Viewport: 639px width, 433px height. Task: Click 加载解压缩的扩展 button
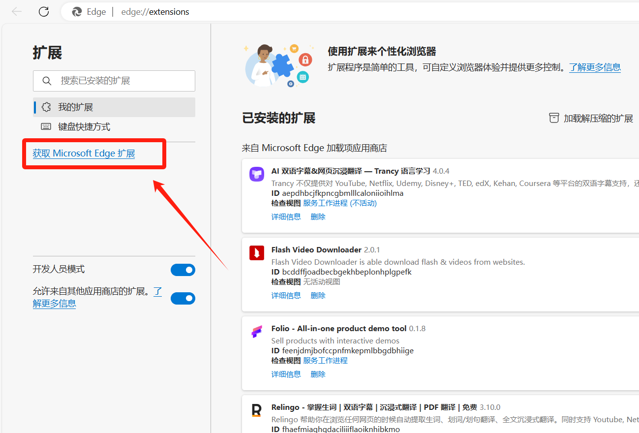pyautogui.click(x=598, y=119)
